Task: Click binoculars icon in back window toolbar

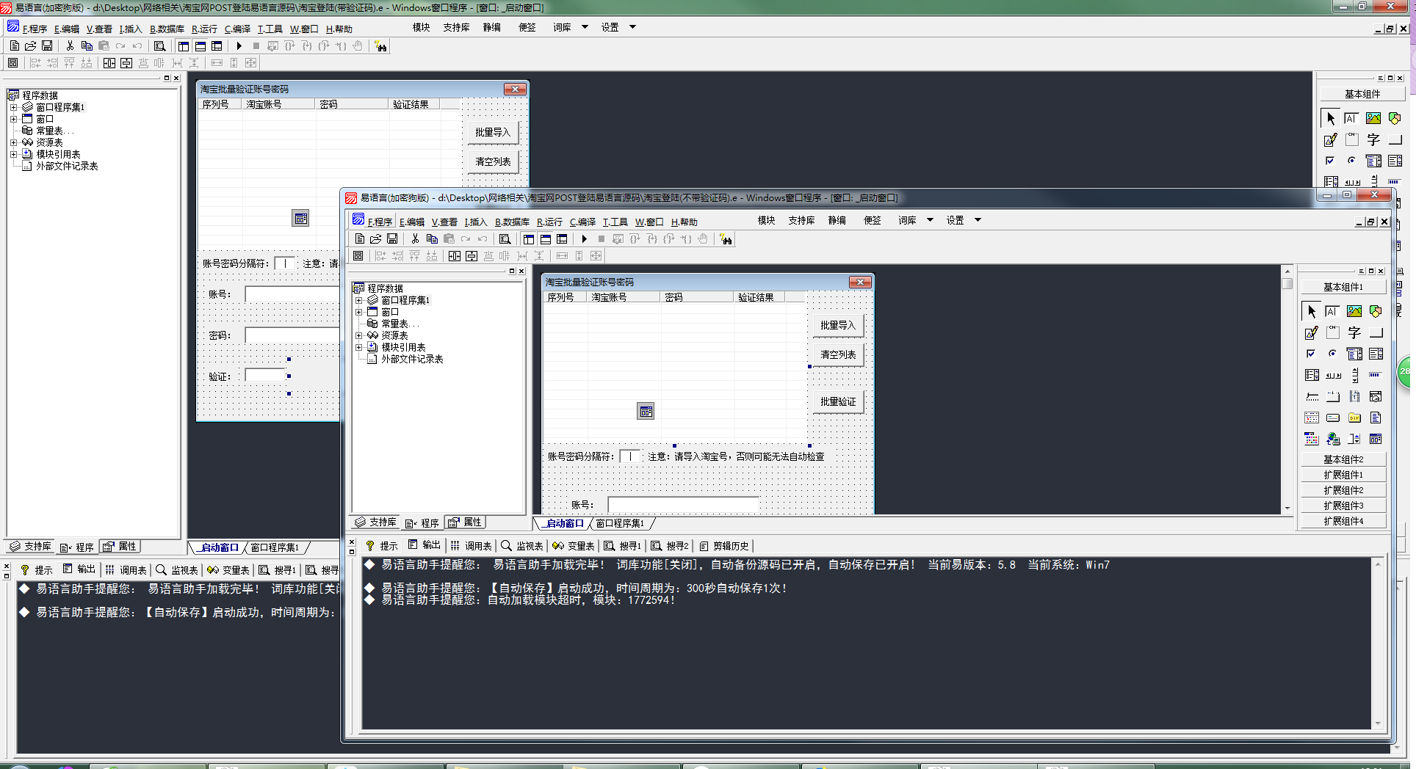Action: [x=380, y=46]
